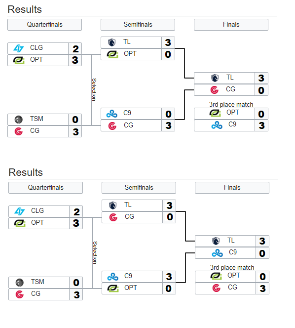Click Team Liquid logo in top bracket semifinals
The image size is (295, 328).
111,42
